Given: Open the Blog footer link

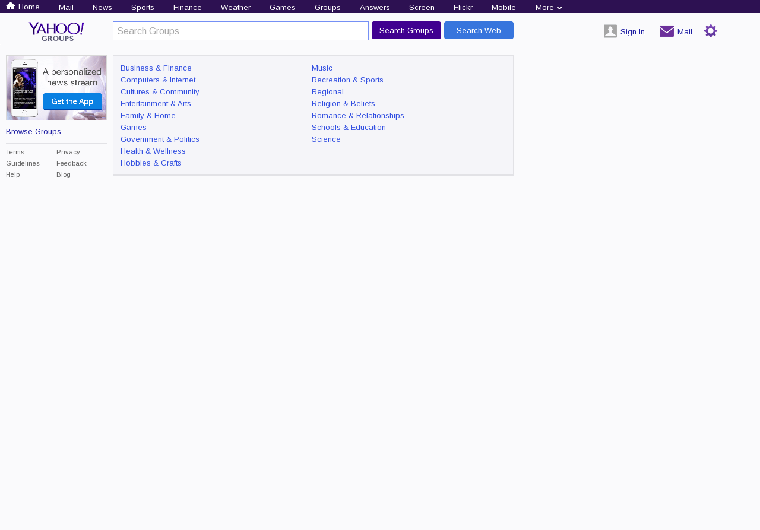Looking at the screenshot, I should click(64, 174).
